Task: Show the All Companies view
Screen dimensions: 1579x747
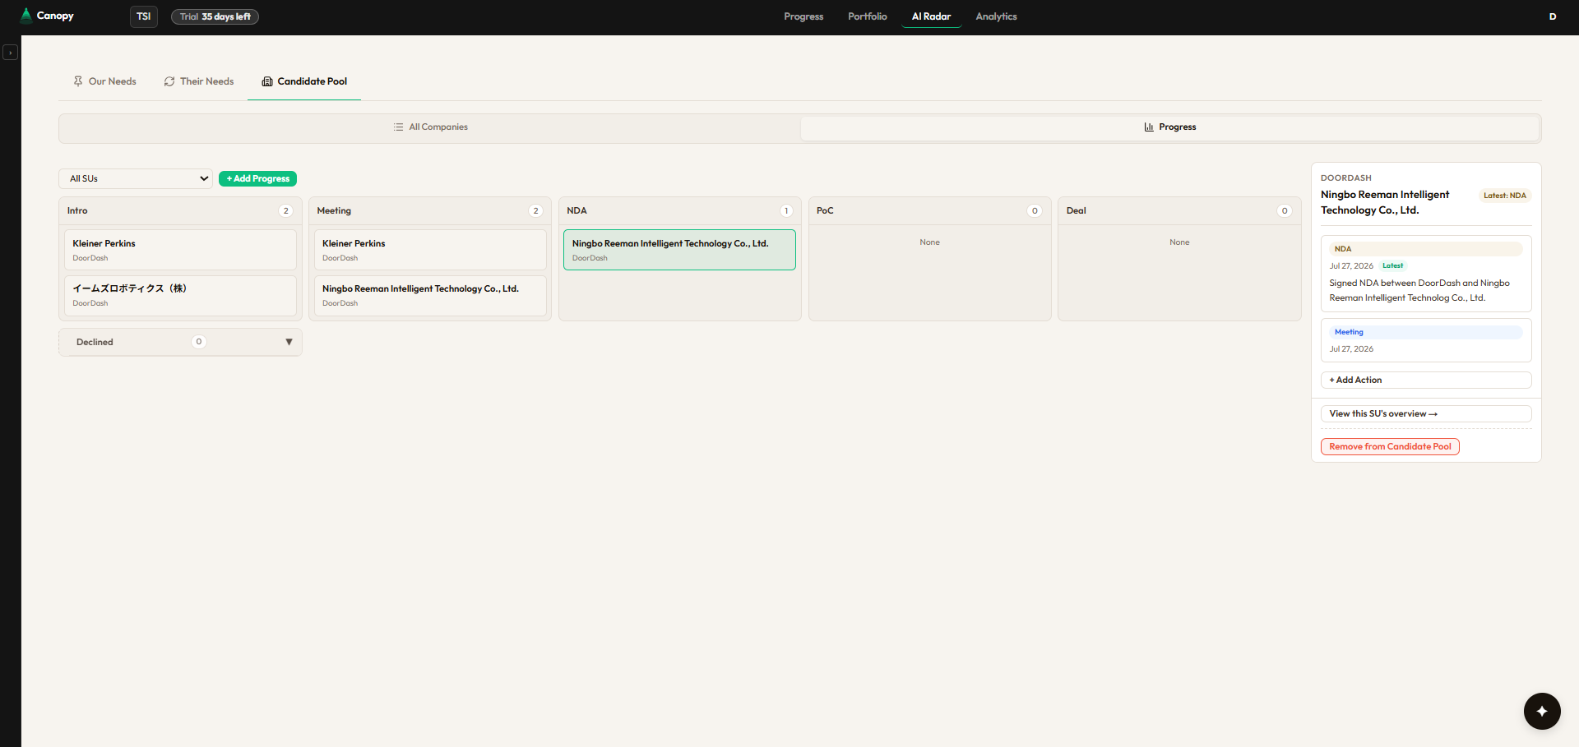Action: tap(430, 127)
